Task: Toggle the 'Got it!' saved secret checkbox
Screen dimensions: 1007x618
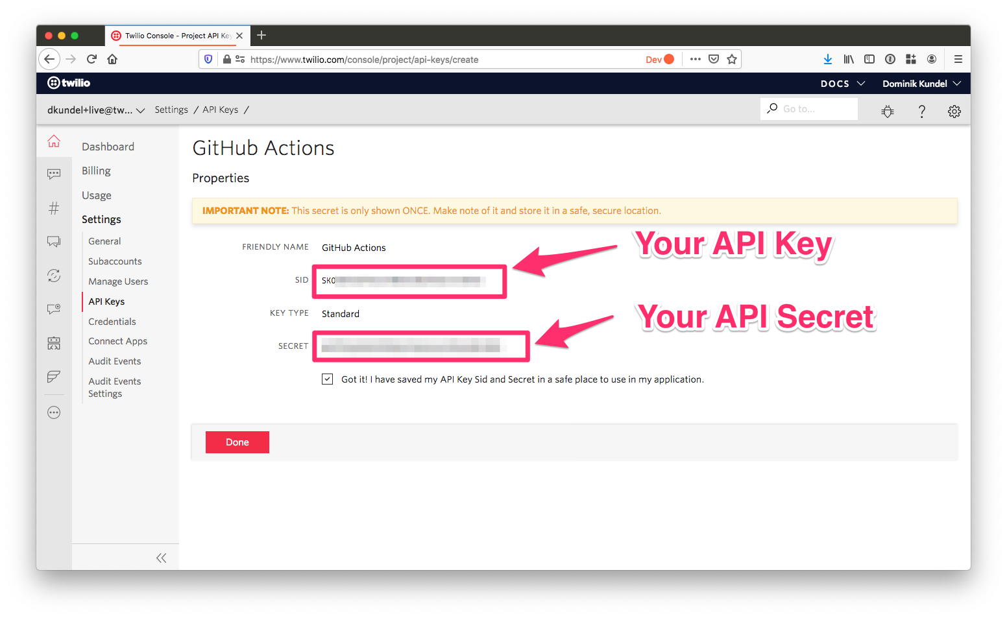Action: [328, 379]
